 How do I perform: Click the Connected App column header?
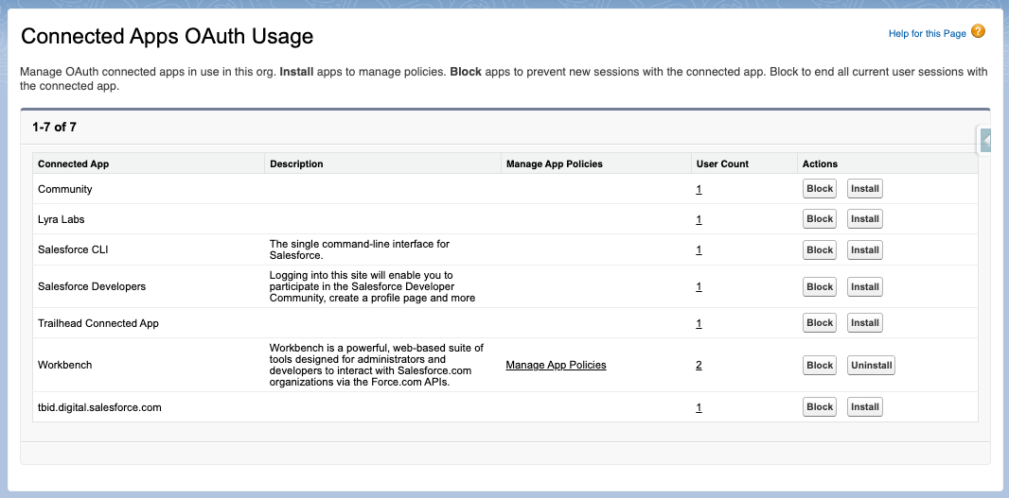149,163
